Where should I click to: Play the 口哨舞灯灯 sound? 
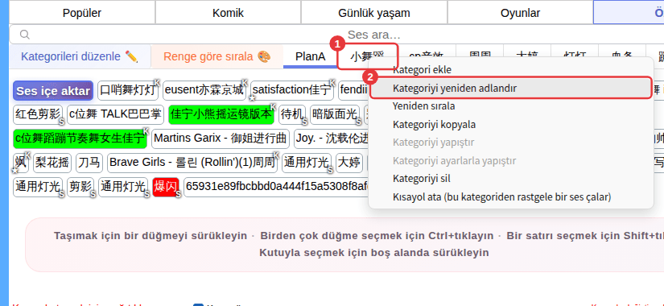pos(128,90)
